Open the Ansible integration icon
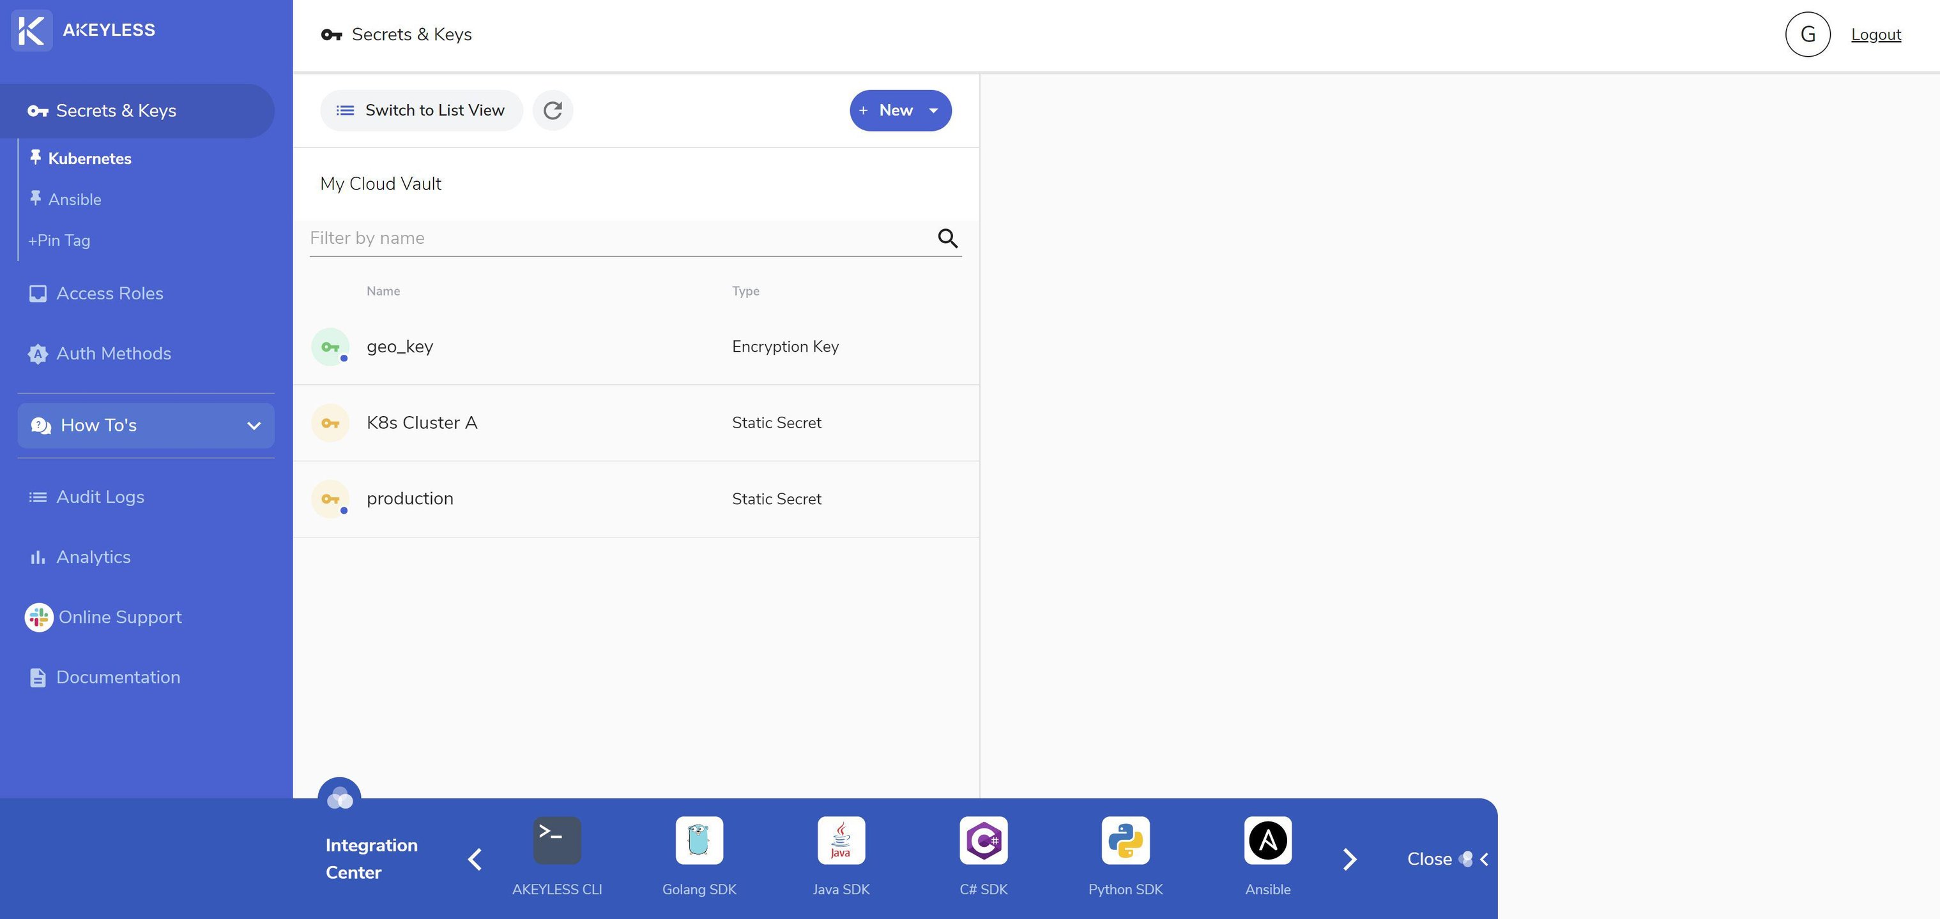Viewport: 1940px width, 919px height. (1267, 841)
